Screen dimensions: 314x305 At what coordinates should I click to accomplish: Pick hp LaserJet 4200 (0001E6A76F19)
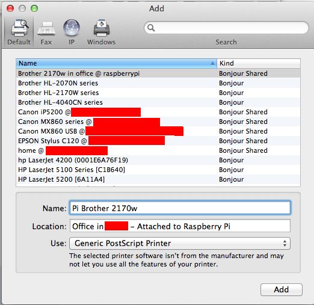(x=158, y=160)
